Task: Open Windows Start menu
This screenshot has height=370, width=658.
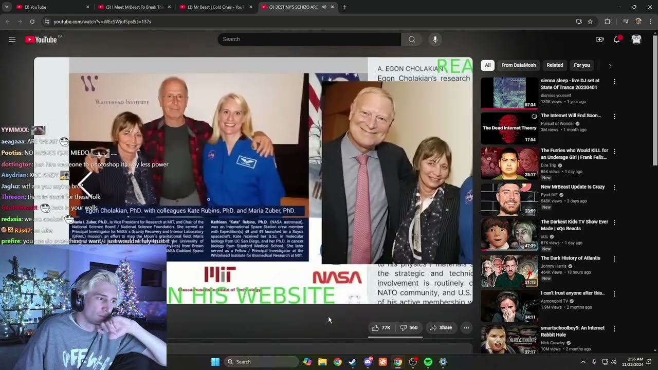Action: pyautogui.click(x=215, y=362)
